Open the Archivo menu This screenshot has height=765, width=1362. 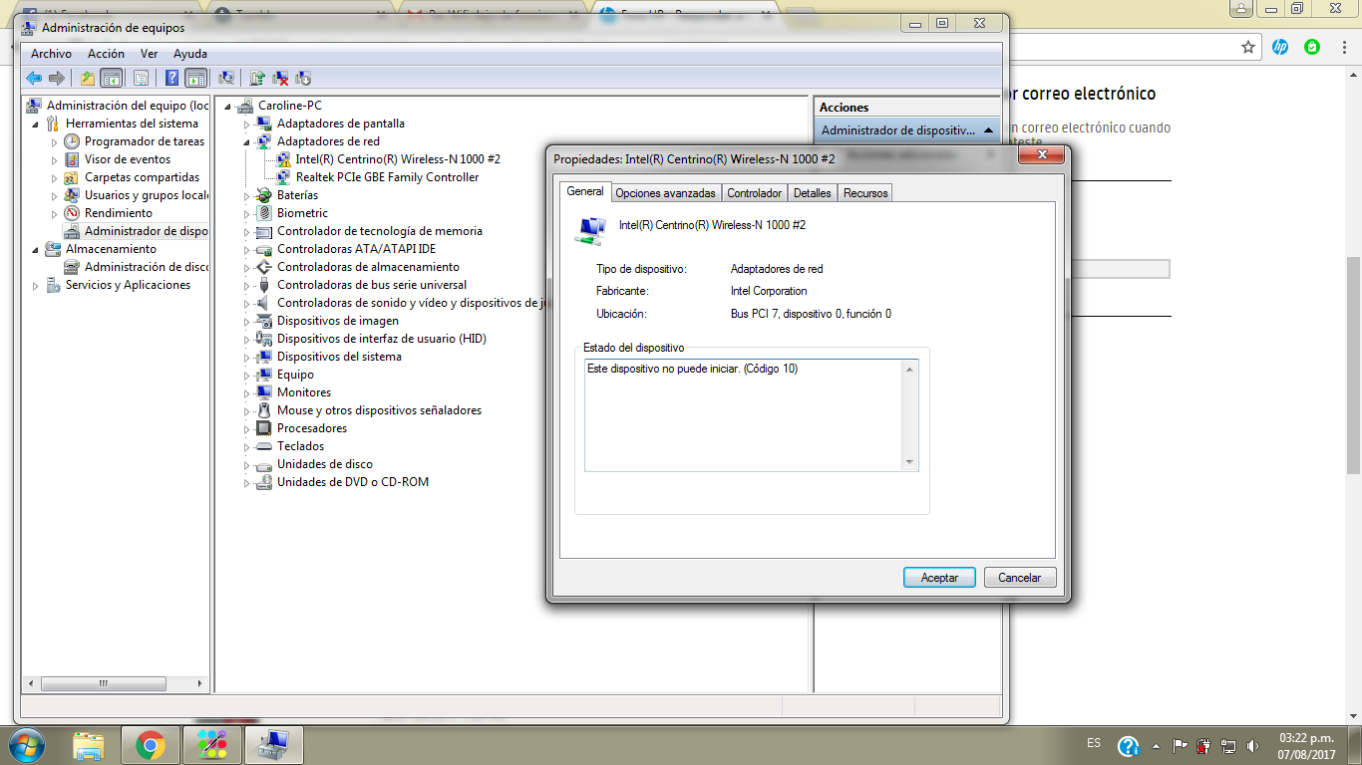51,54
